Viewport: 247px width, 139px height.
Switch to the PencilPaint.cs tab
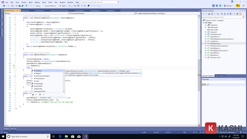40,11
